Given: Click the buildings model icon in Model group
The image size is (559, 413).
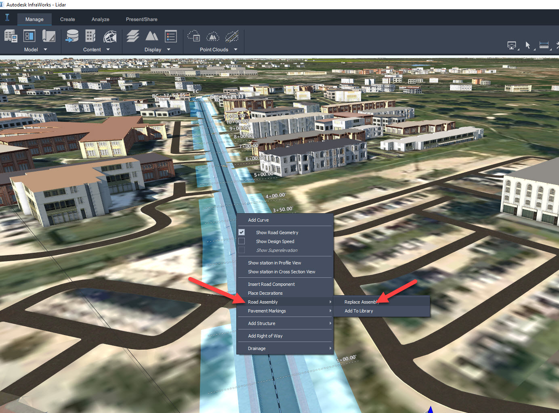Looking at the screenshot, I should tap(10, 36).
